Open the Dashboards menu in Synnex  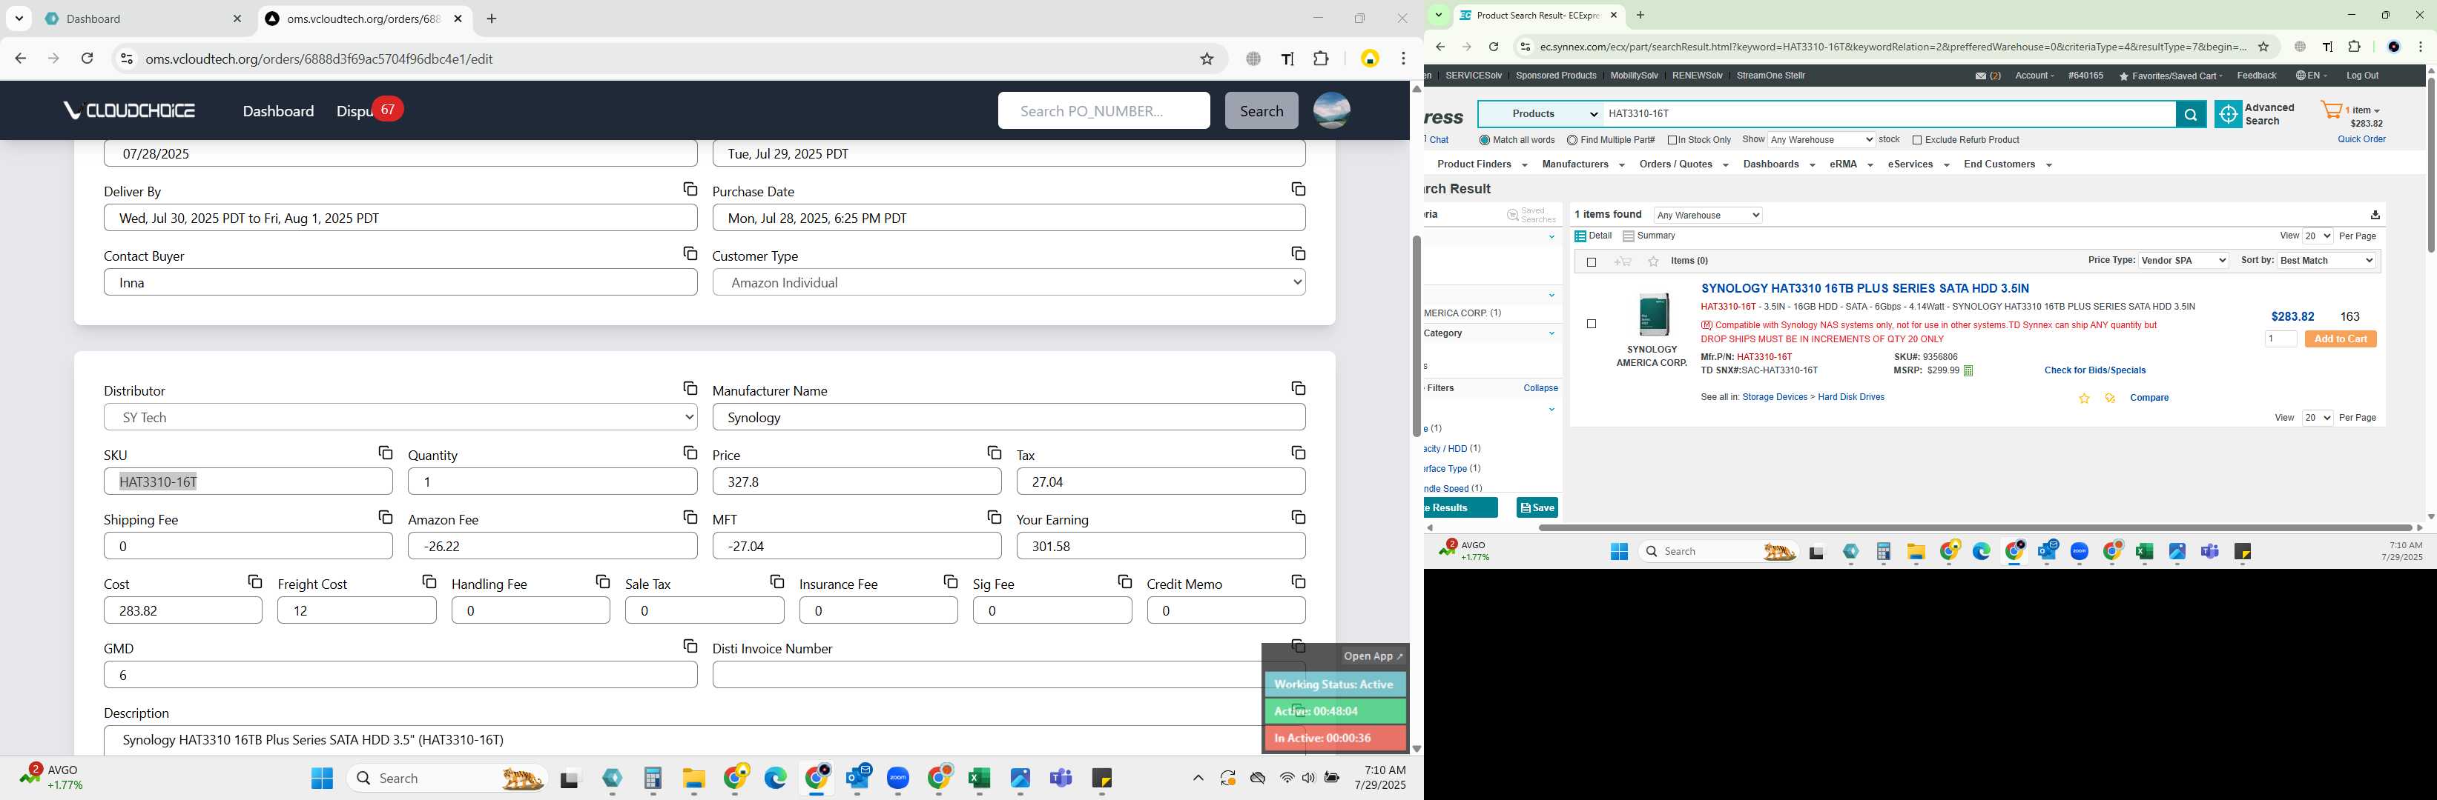(1778, 164)
